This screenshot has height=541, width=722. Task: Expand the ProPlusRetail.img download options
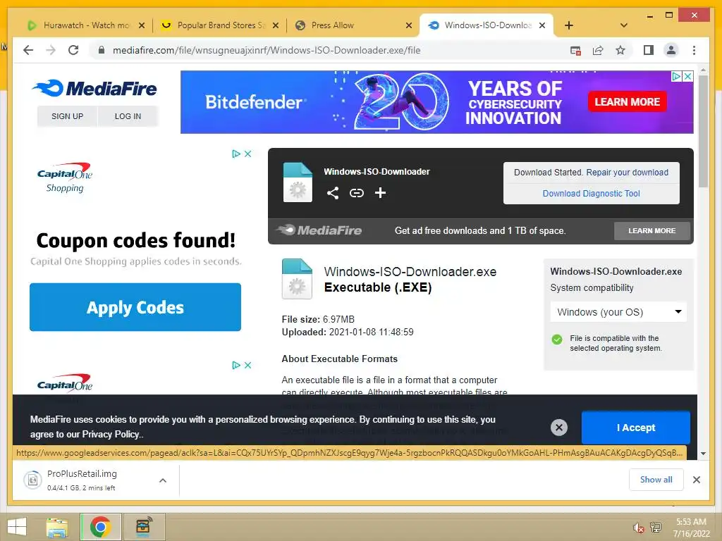163,480
